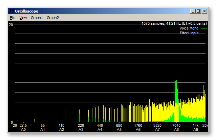Open the Graph2 menu
216x140 pixels.
coord(53,18)
